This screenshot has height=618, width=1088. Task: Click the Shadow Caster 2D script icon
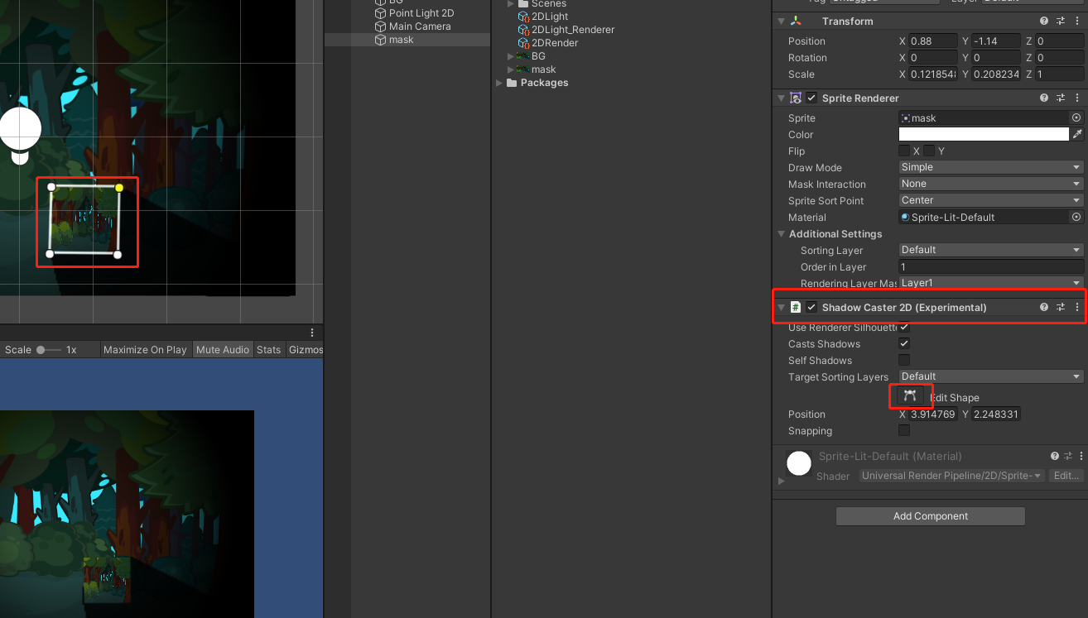point(794,307)
